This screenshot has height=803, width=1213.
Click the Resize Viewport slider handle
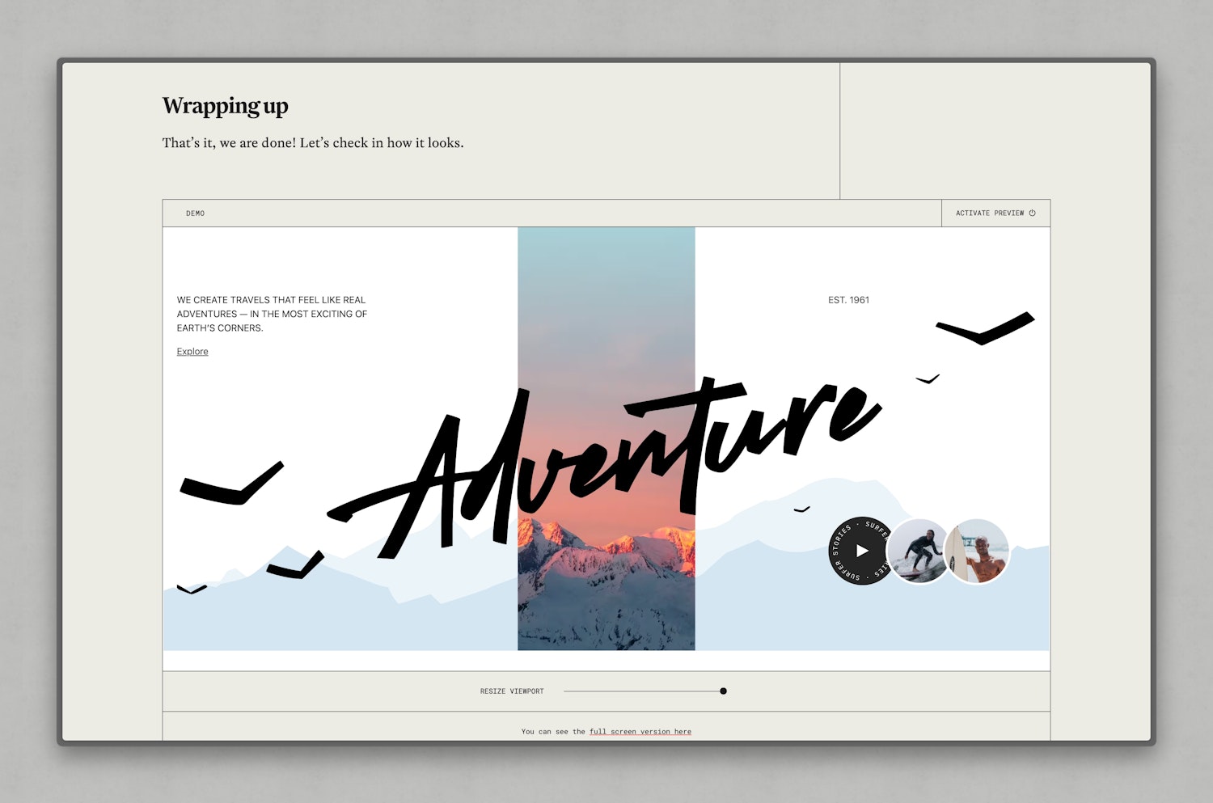[723, 691]
